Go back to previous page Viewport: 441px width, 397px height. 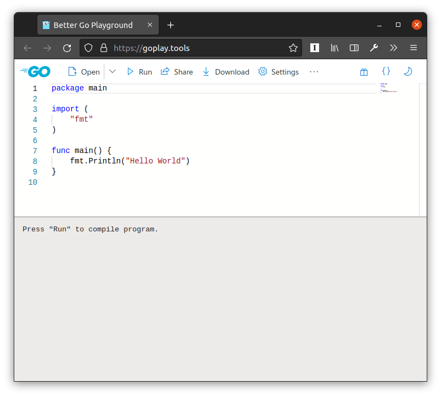tap(27, 48)
